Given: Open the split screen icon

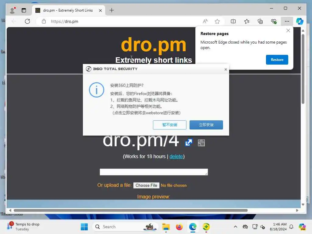Looking at the screenshot, I should point(233,21).
